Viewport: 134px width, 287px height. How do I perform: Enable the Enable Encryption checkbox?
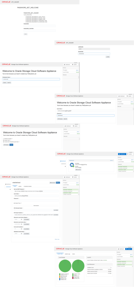[x=3, y=139]
